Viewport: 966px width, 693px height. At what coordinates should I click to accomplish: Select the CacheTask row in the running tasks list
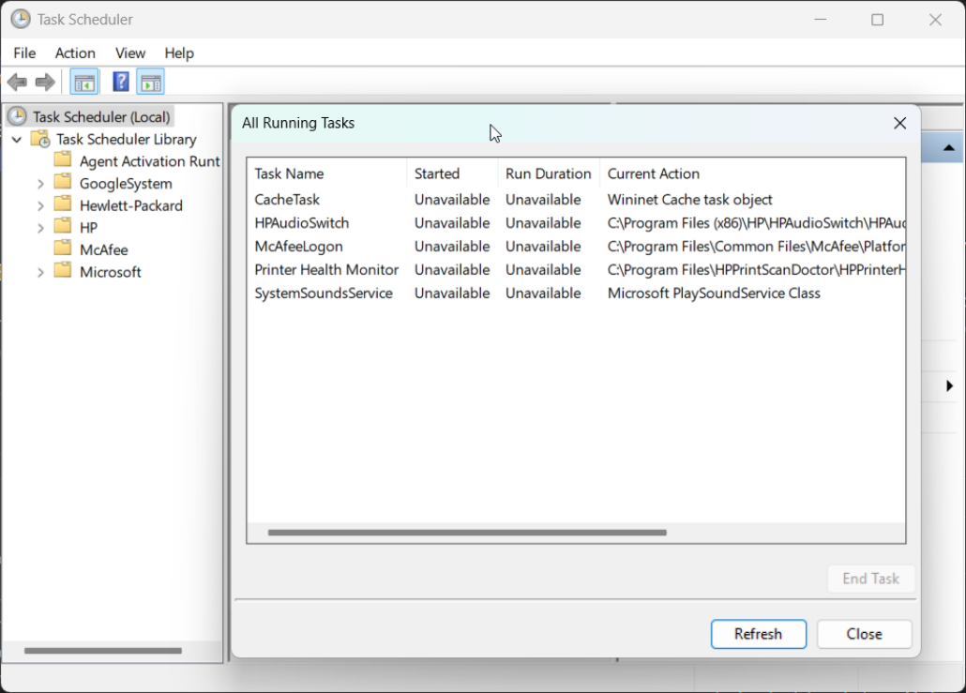tap(286, 199)
